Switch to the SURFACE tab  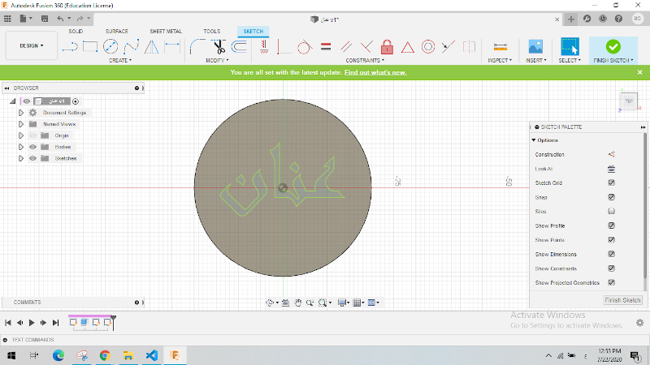coord(116,31)
